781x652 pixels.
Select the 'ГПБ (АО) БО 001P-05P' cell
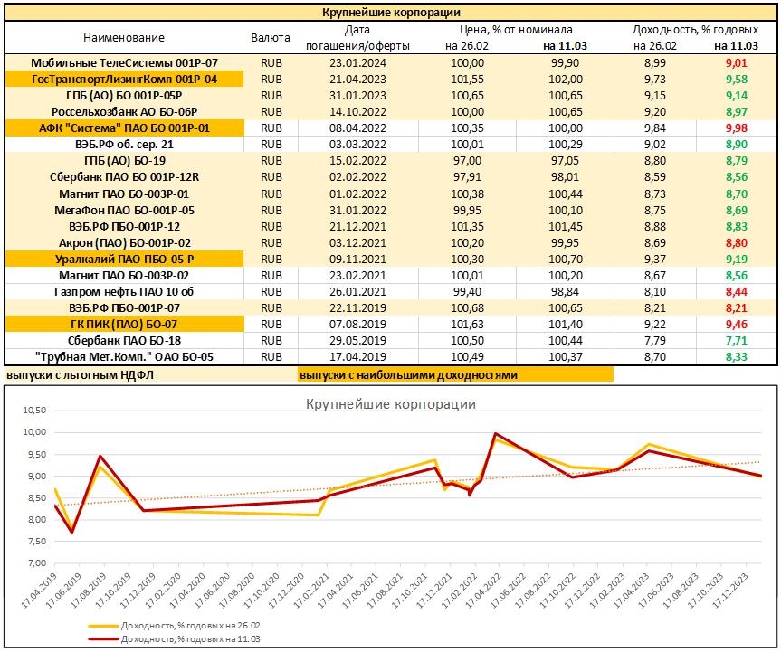coord(124,96)
